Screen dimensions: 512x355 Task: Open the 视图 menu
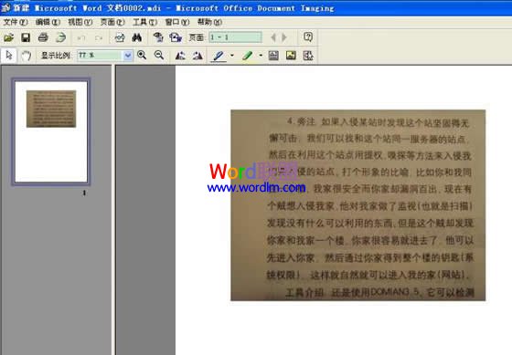(x=80, y=22)
